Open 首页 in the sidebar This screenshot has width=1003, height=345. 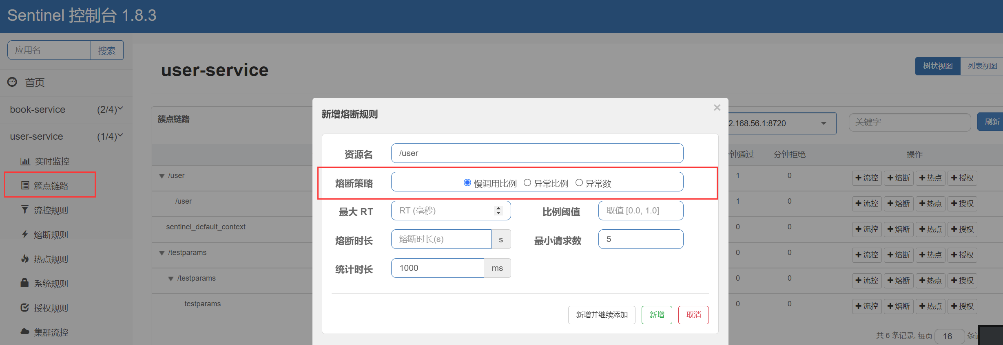click(x=35, y=83)
